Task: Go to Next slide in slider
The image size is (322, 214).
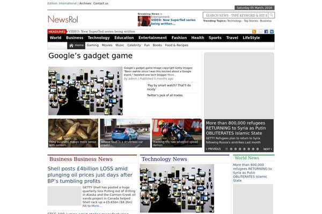Action: 268,149
